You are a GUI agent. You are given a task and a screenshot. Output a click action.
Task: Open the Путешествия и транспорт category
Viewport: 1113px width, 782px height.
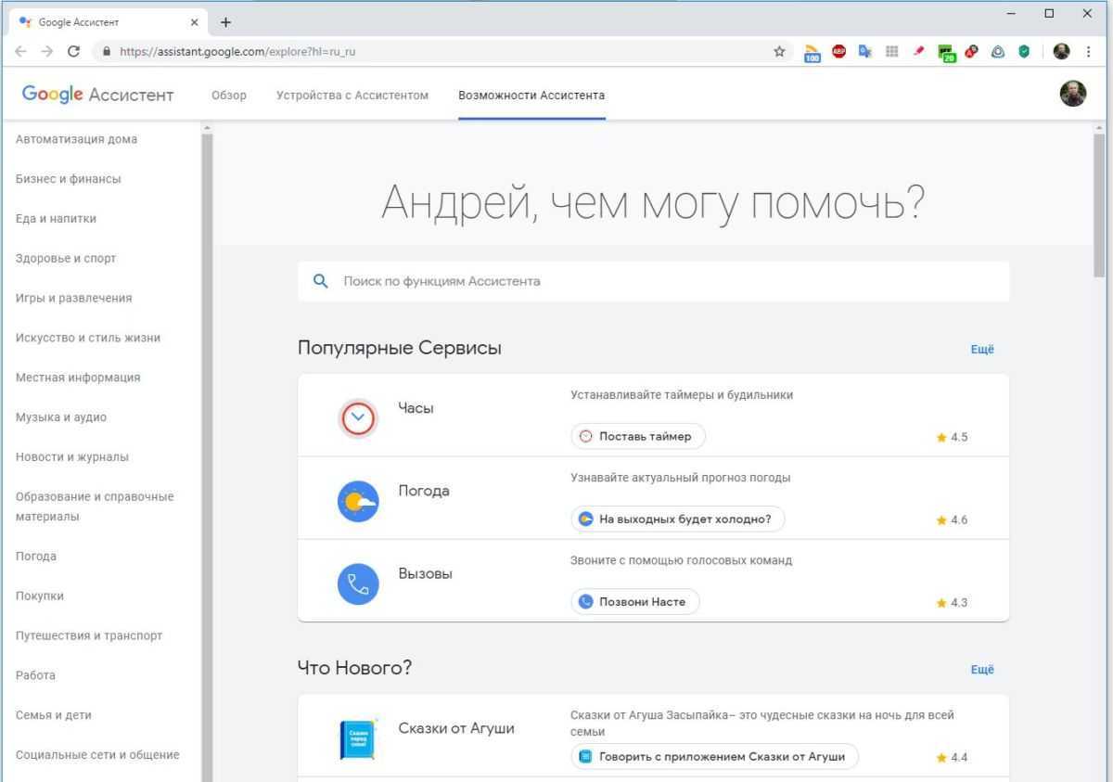pos(89,636)
